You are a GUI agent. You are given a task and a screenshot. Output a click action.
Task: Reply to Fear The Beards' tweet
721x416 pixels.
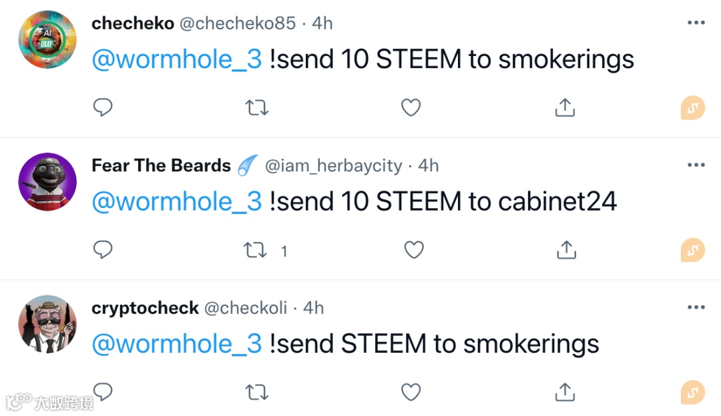[102, 249]
